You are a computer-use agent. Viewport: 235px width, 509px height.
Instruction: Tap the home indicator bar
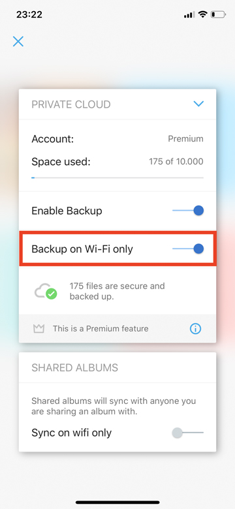coord(117,502)
